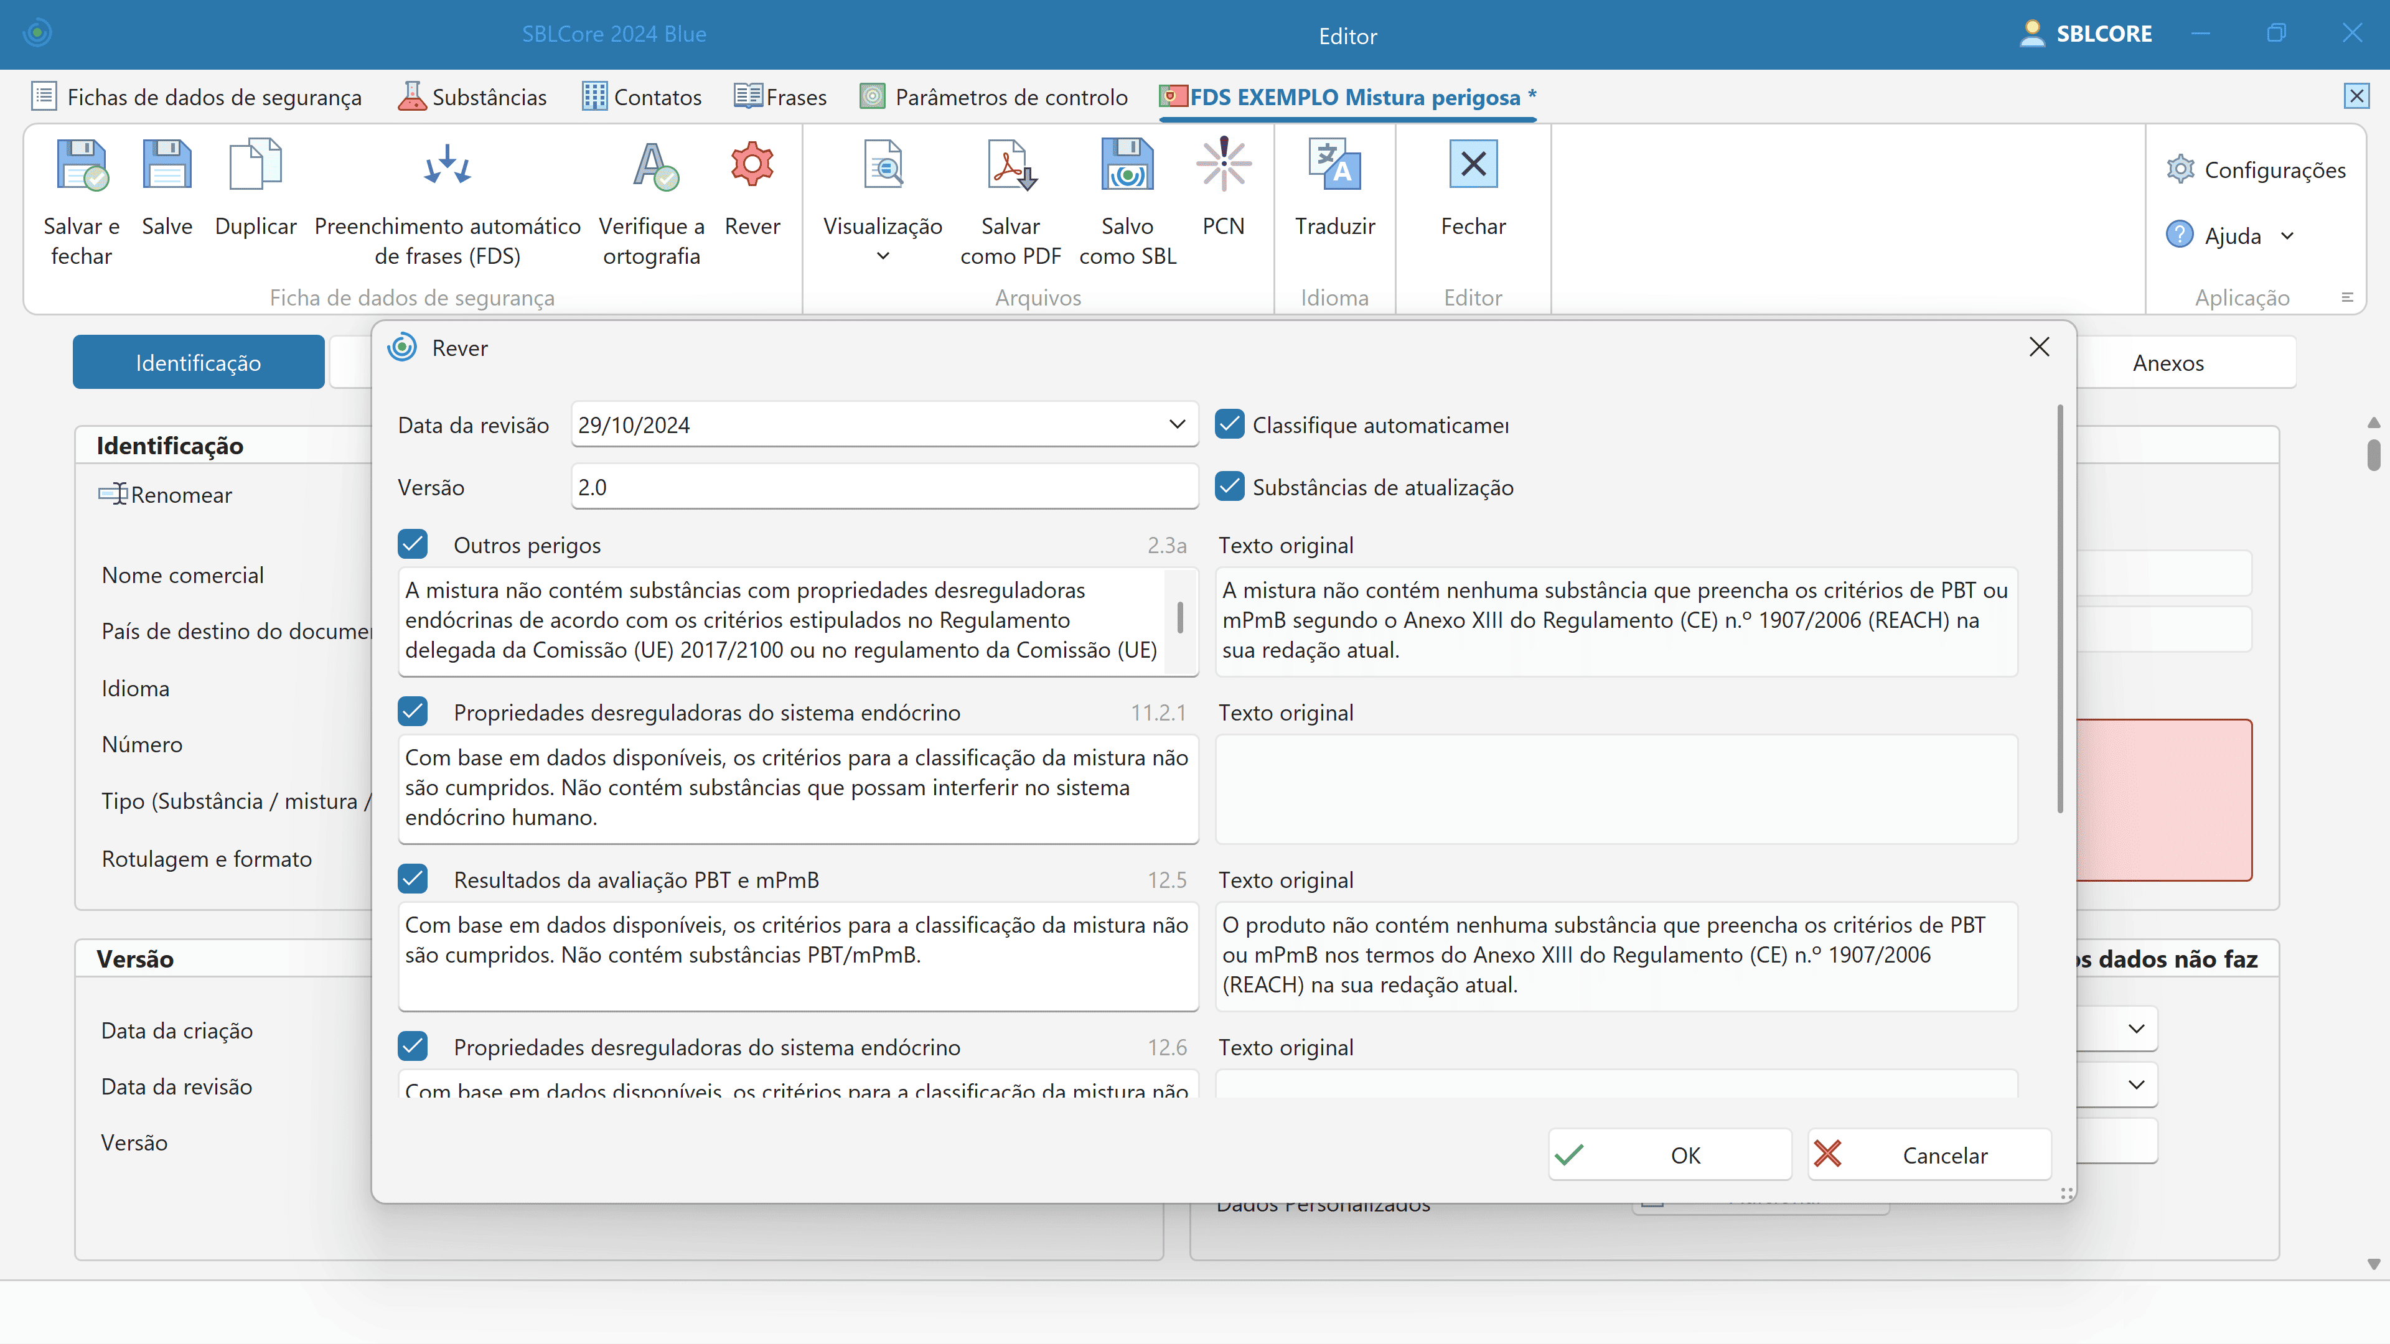Image resolution: width=2390 pixels, height=1344 pixels.
Task: Run Preenchimento automático de frases
Action: click(448, 166)
